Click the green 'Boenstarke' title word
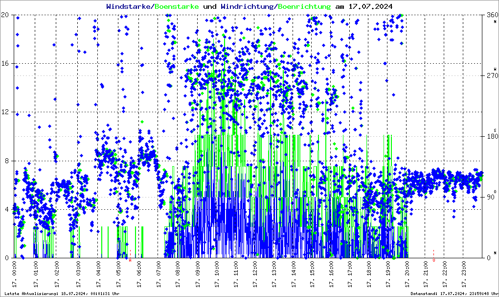This screenshot has width=499, height=297. pyautogui.click(x=177, y=6)
